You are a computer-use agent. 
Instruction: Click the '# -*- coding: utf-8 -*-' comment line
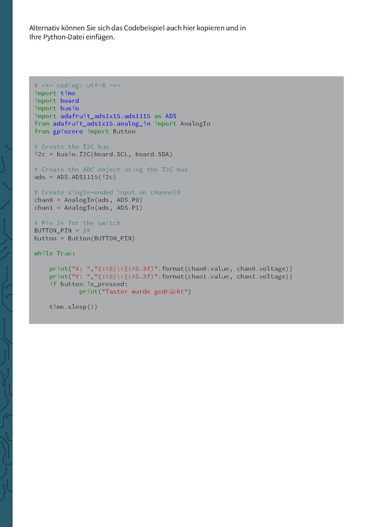tap(77, 86)
